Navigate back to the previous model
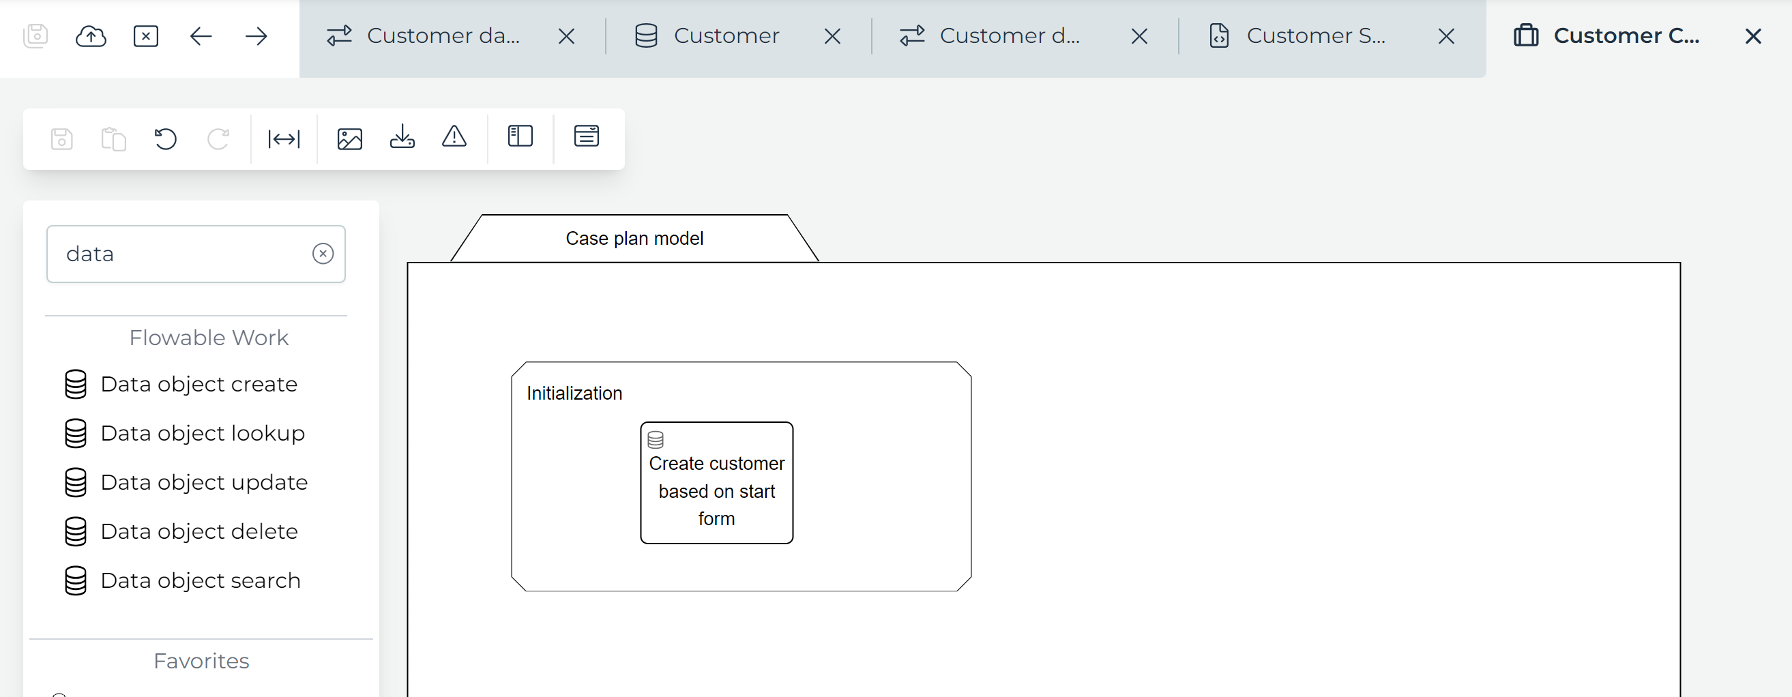This screenshot has width=1792, height=697. pos(201,35)
